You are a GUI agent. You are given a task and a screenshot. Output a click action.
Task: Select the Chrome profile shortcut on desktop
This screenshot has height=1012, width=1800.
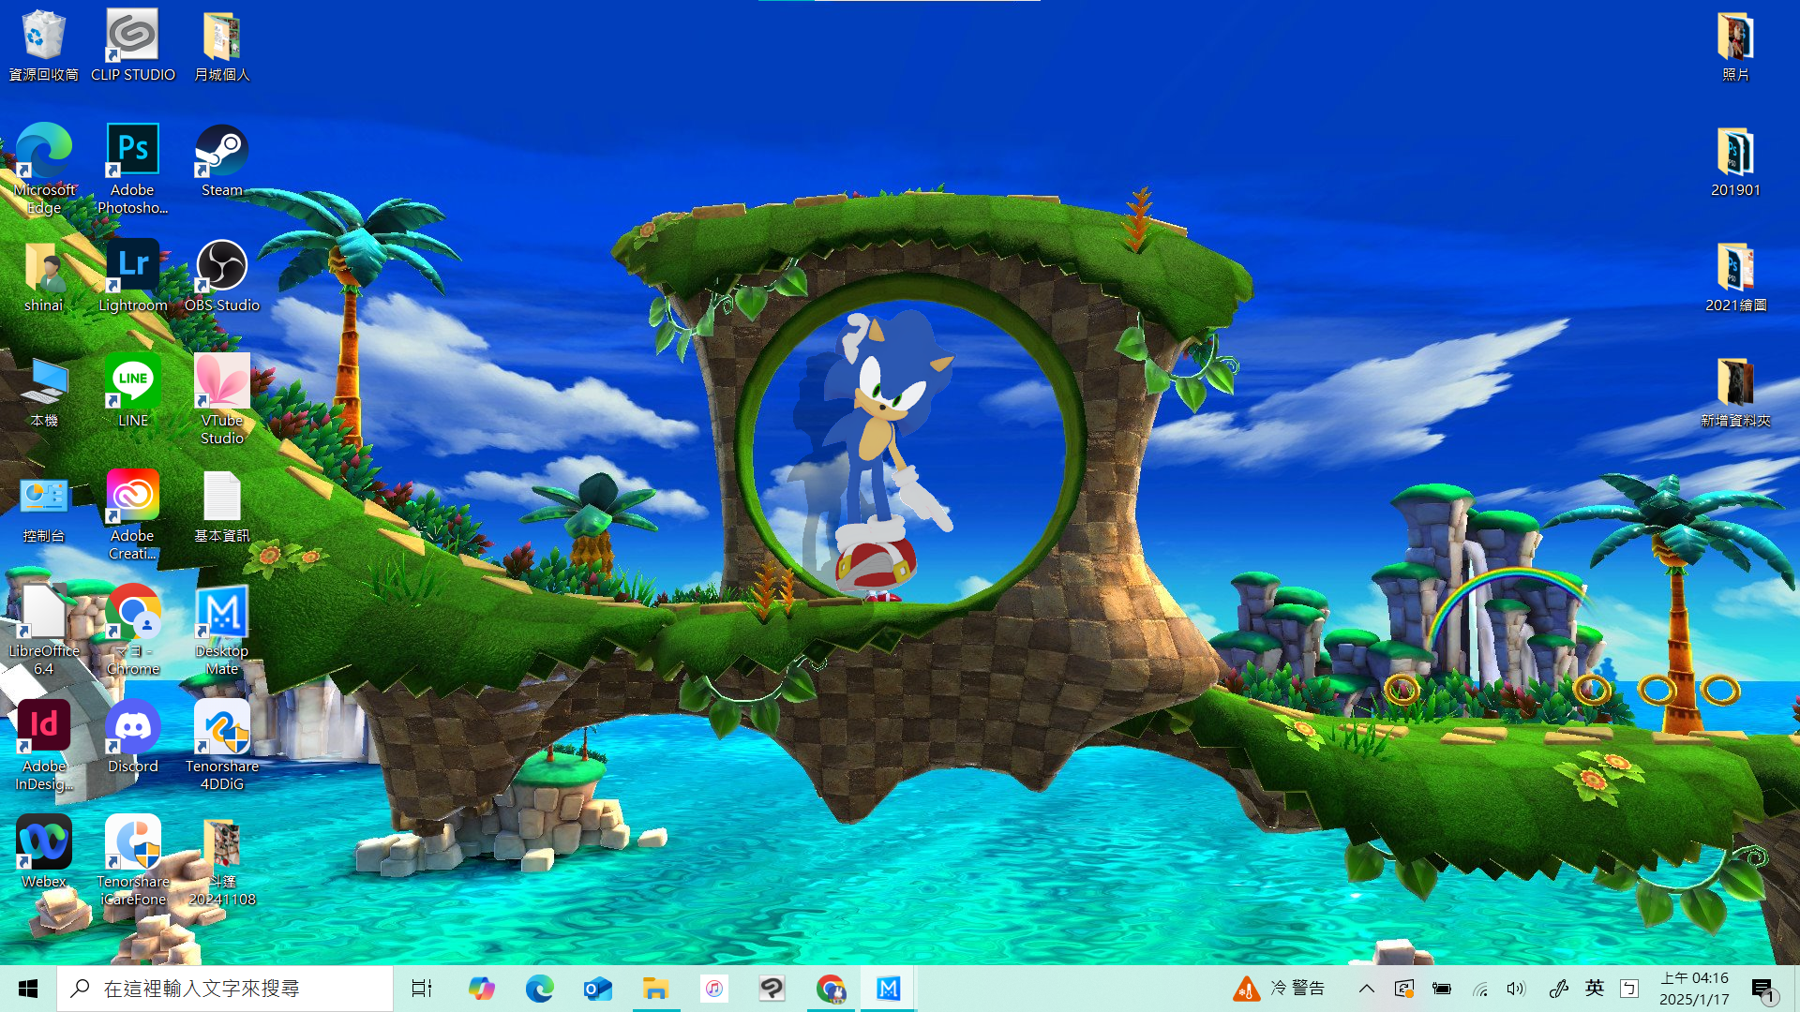132,630
